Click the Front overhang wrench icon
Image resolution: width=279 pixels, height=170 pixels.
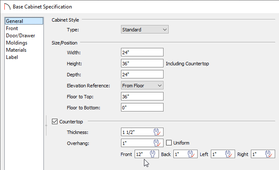[152, 154]
